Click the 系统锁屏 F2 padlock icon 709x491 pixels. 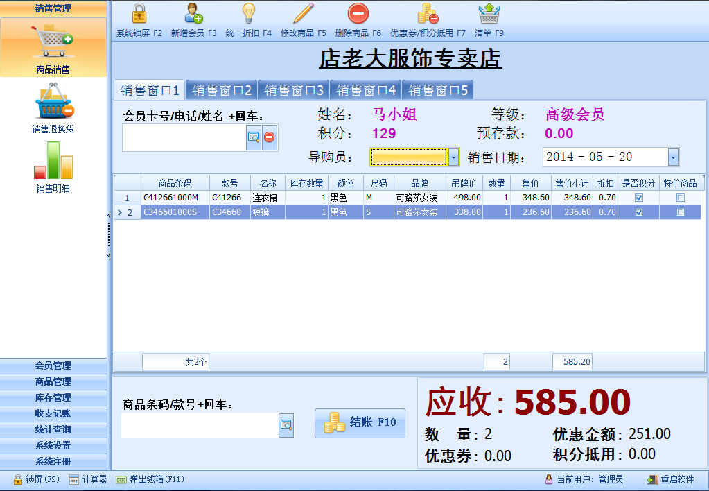139,15
